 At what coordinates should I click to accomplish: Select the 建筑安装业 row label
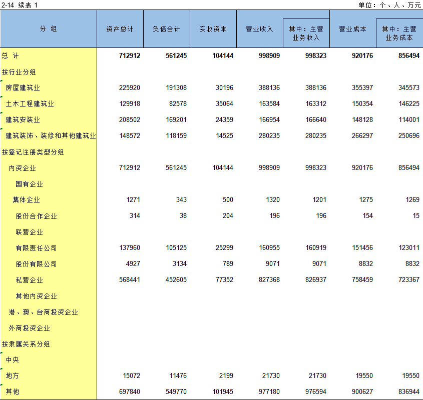tap(23, 119)
